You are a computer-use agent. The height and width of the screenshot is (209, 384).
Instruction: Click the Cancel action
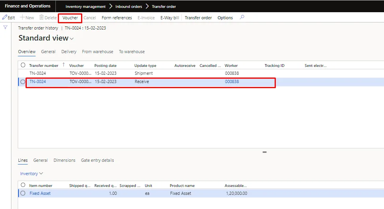(x=90, y=18)
